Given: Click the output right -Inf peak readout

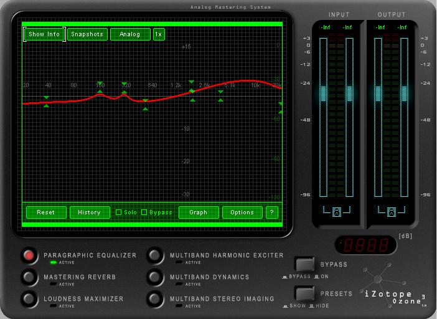Looking at the screenshot, I should coord(402,27).
